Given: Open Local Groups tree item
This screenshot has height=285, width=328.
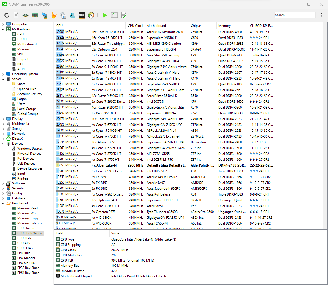Looking at the screenshot, I should click(27, 109).
